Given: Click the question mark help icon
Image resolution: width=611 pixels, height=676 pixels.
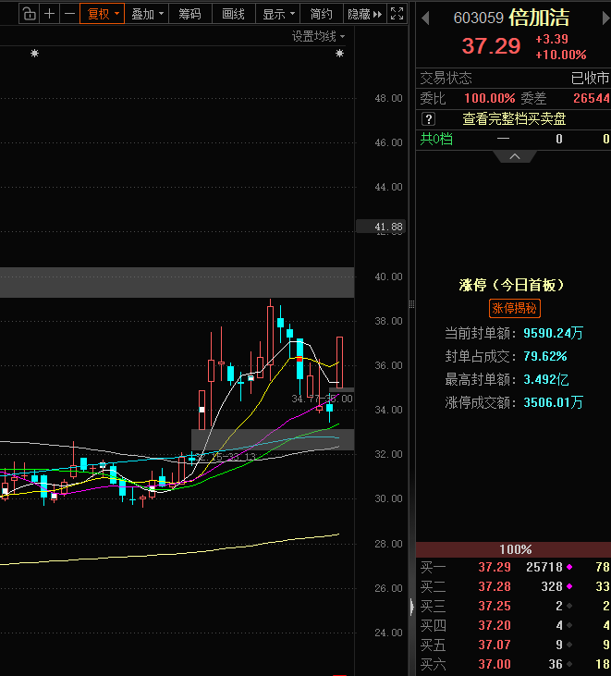Looking at the screenshot, I should point(428,118).
